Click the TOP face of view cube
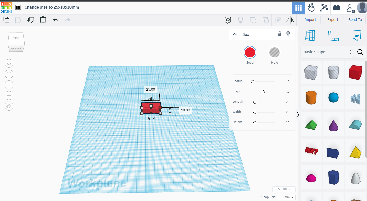Viewport: 367px width, 201px height. pos(16,38)
